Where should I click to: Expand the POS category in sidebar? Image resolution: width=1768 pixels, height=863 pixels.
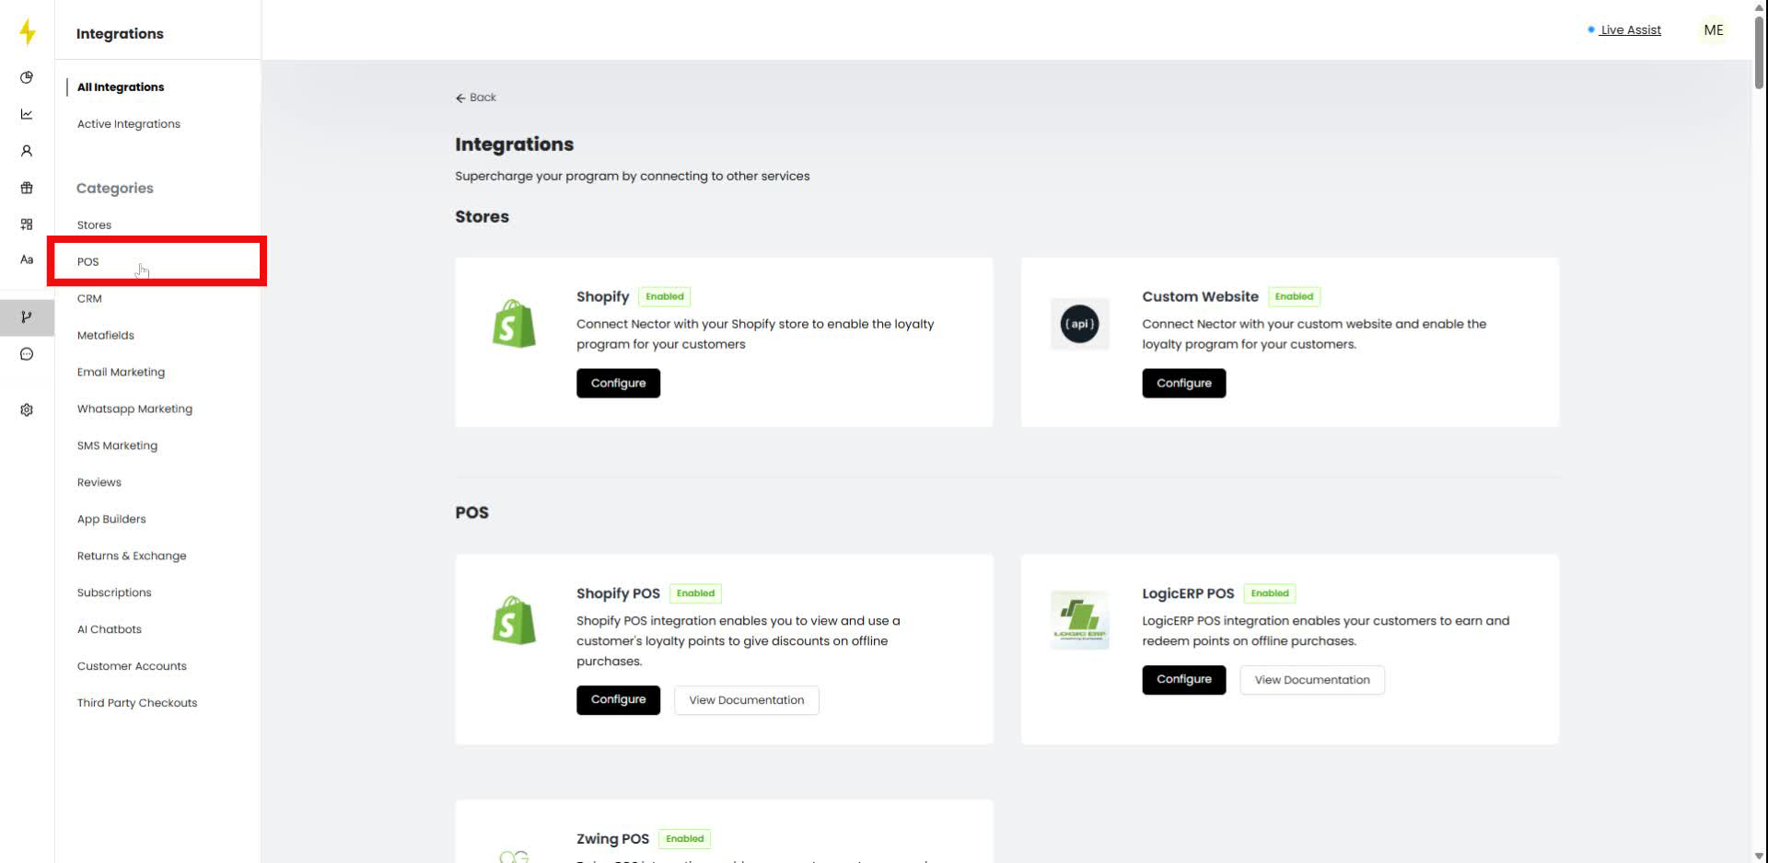(x=87, y=261)
